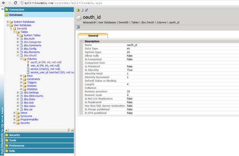Screen dimensions: 239x156
Task: Click the left arrow of horizontal scrollbar
Action: click(6, 130)
